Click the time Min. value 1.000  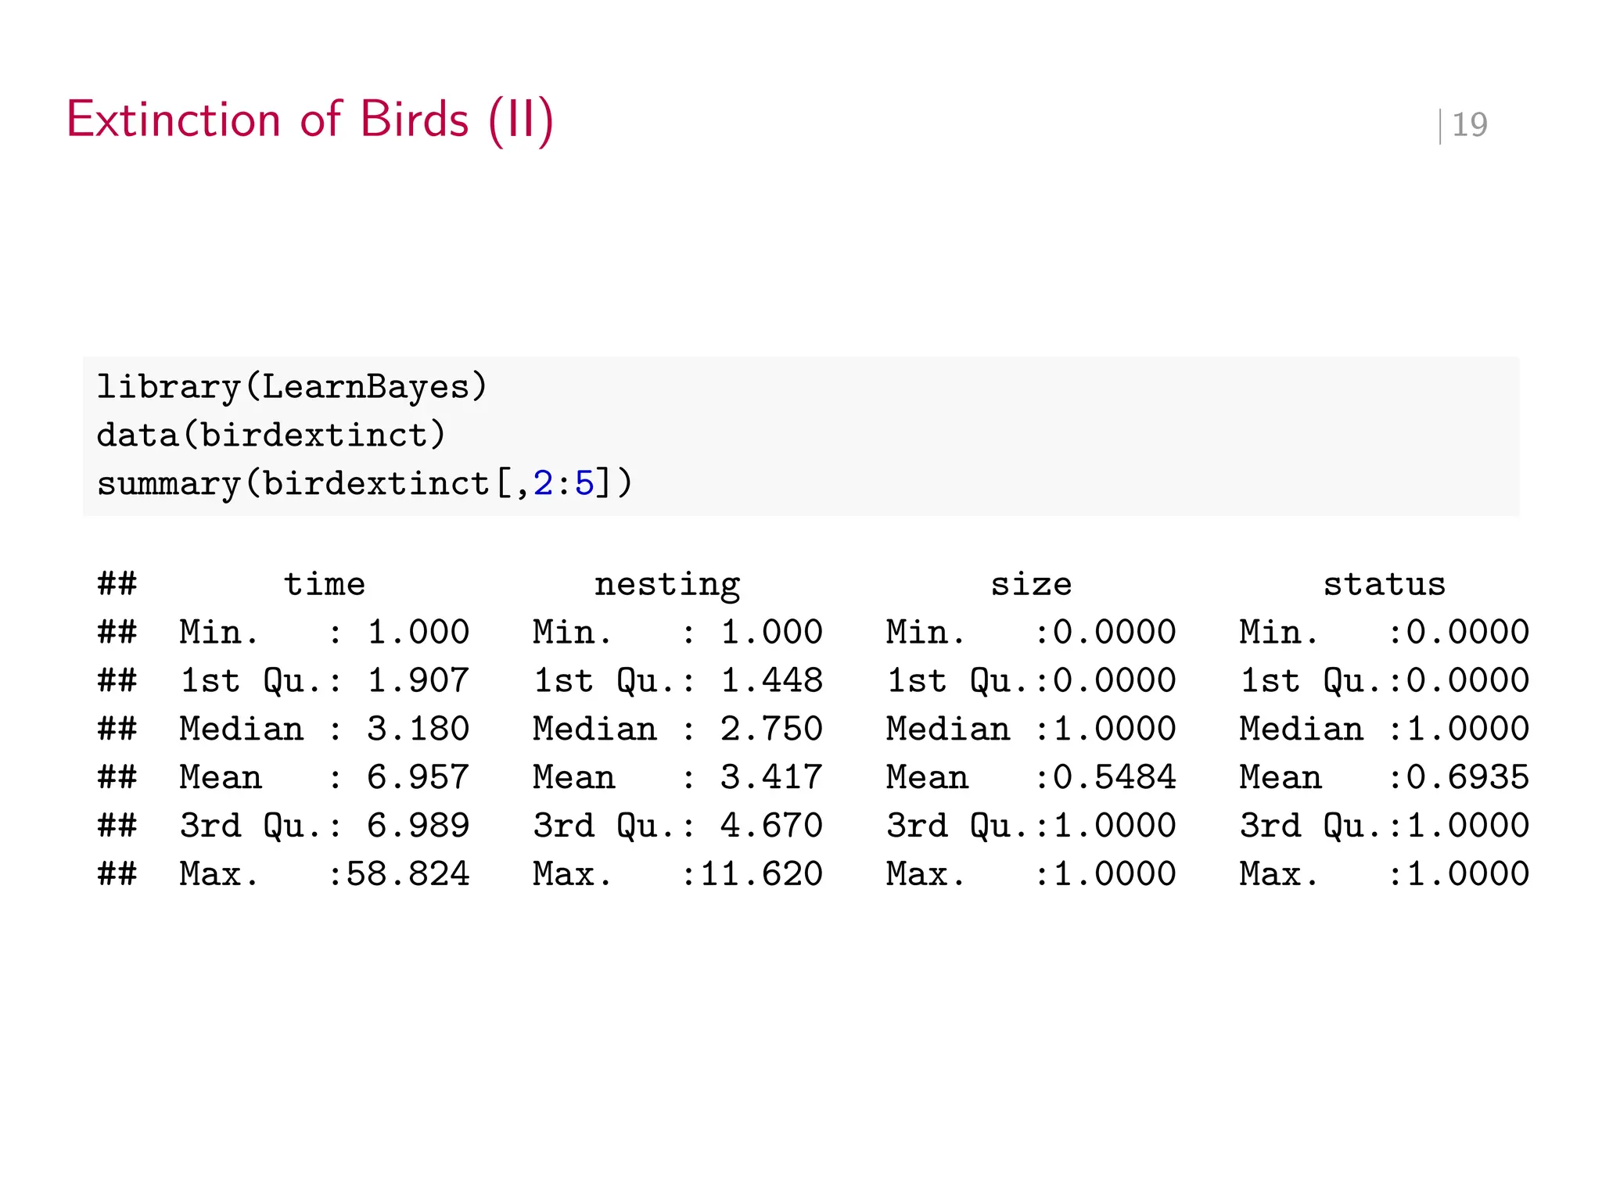[x=418, y=633]
